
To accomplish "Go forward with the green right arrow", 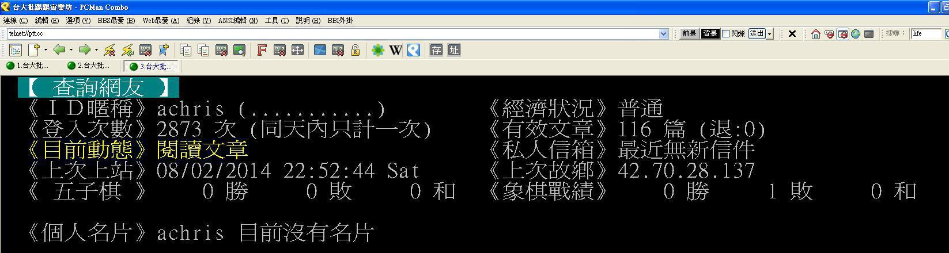I will pyautogui.click(x=85, y=50).
